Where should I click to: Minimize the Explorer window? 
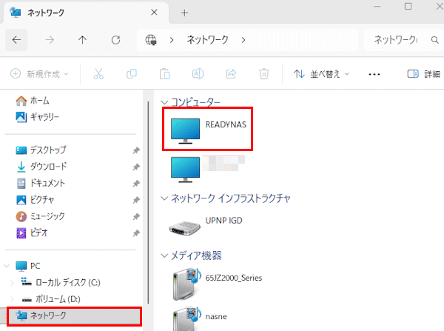[377, 6]
